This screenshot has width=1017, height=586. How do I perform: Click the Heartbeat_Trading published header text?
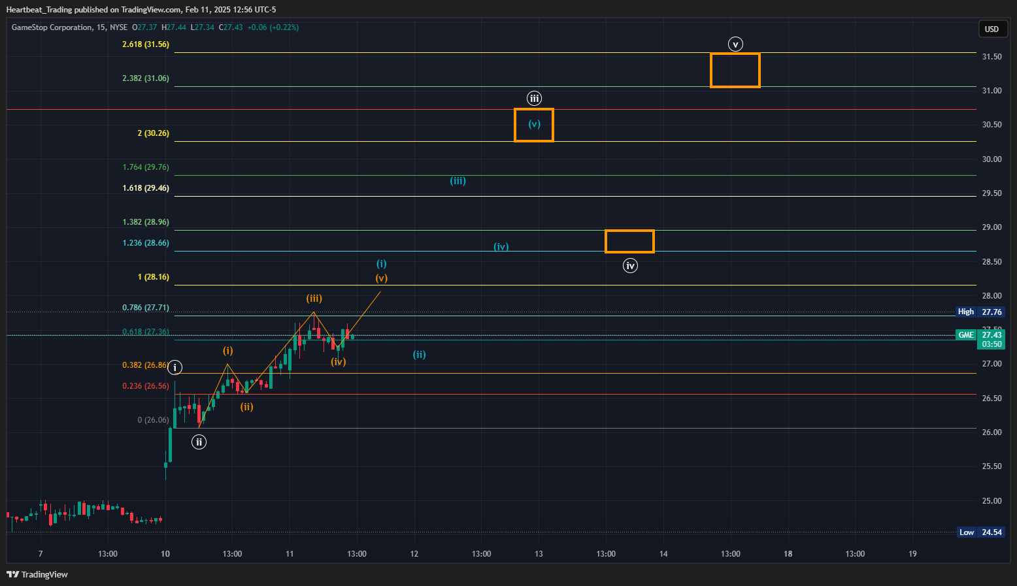(x=141, y=10)
